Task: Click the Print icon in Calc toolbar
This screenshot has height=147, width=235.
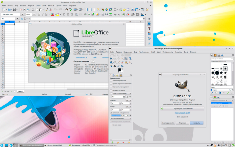Action: 25,10
